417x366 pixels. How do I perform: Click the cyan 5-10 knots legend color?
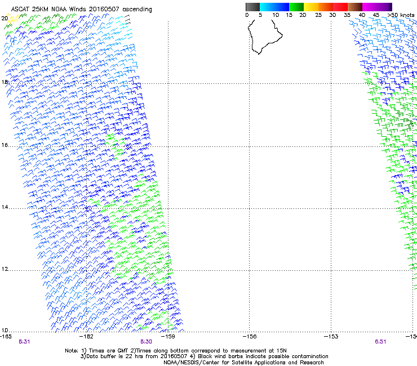click(x=267, y=7)
